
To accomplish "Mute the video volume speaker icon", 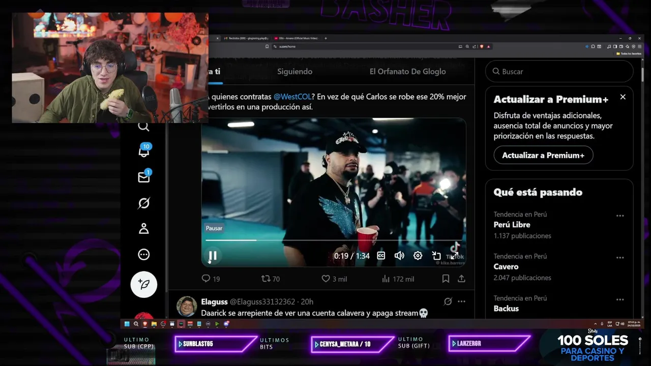I will (399, 256).
